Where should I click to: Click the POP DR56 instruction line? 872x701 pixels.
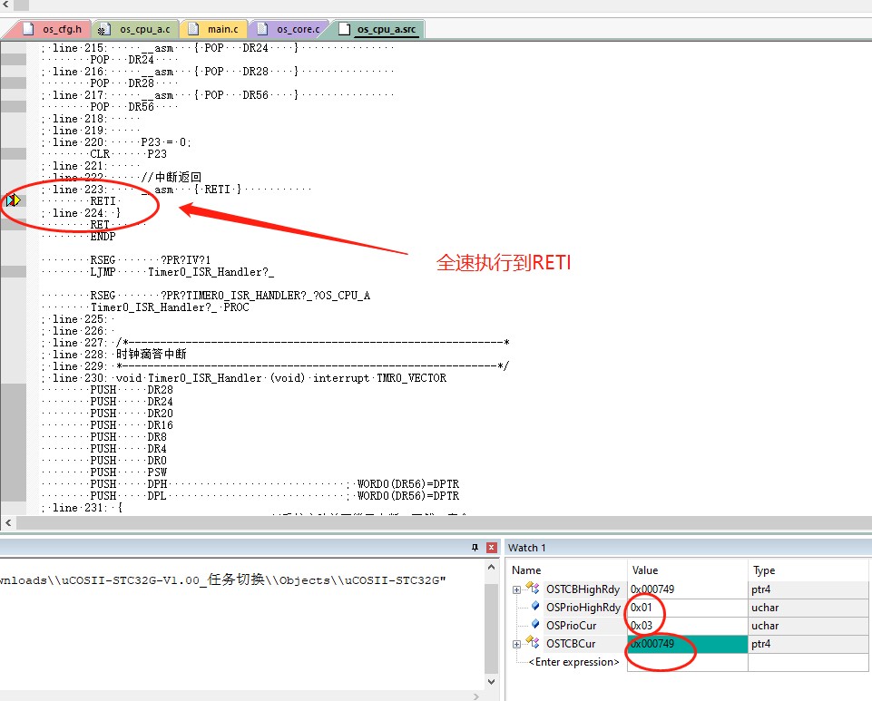[122, 107]
